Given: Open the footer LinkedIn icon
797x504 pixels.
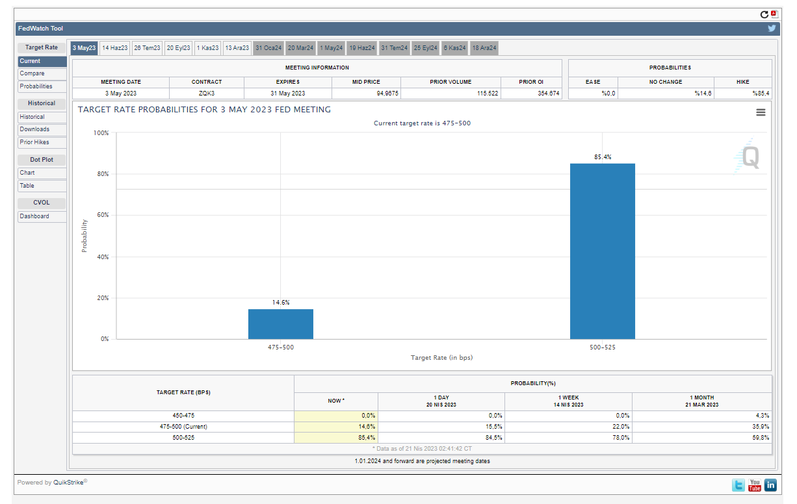Looking at the screenshot, I should point(770,485).
